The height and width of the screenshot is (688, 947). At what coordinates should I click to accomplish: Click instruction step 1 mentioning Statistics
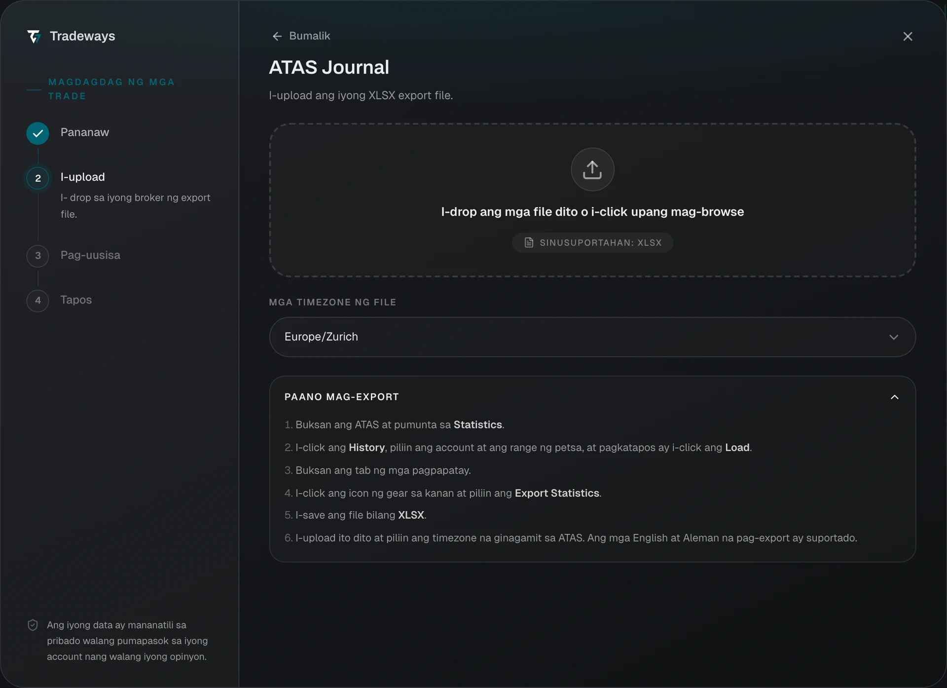395,424
